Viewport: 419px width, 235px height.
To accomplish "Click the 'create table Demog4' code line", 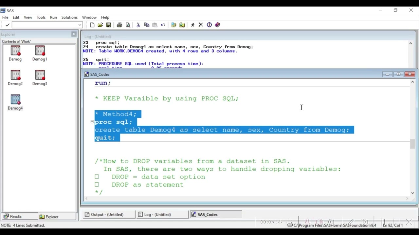I will pos(222,130).
